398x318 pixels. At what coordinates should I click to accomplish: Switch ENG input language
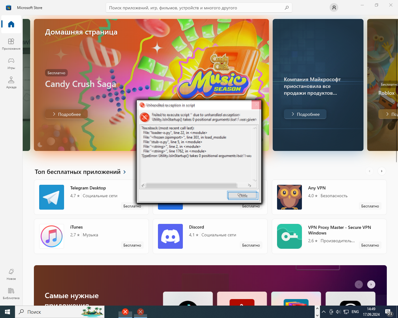coord(355,312)
